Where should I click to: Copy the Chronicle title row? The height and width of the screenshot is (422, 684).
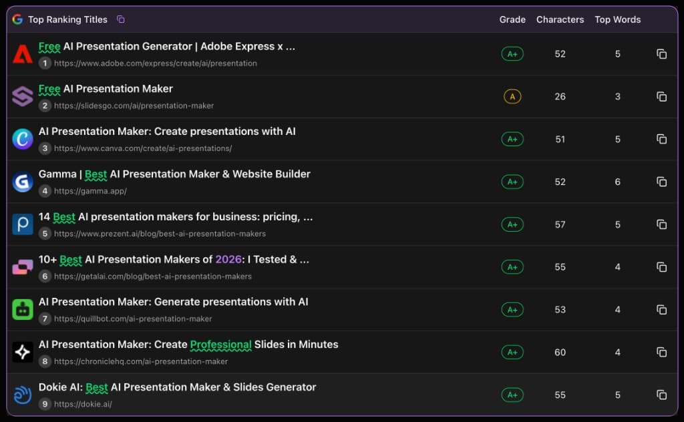(661, 352)
